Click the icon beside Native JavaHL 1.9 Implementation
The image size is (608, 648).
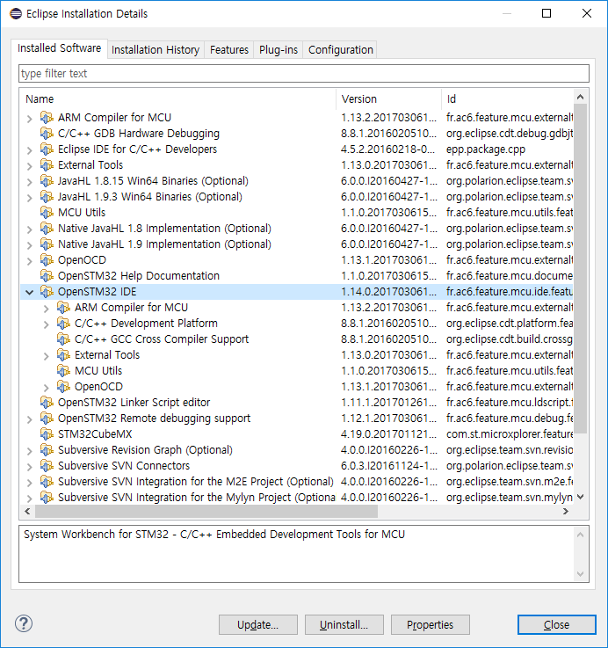(47, 244)
